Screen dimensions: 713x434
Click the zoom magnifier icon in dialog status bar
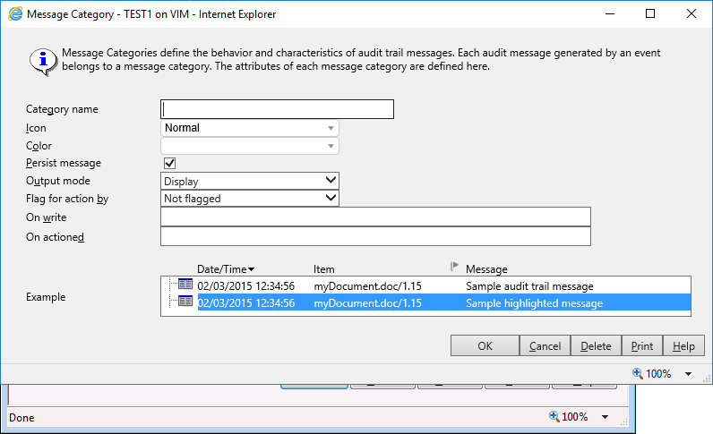point(638,373)
